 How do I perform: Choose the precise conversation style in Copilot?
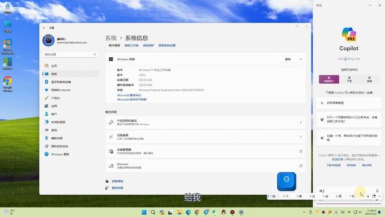(x=369, y=80)
